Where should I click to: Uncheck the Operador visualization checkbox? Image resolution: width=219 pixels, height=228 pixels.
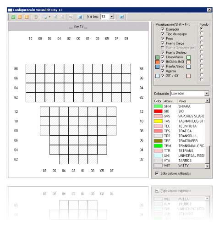(x=163, y=29)
